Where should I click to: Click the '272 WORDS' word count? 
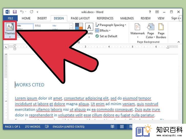pyautogui.click(x=32, y=127)
